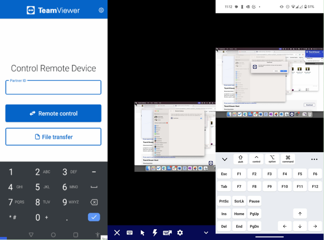Tap the *# symbols key
This screenshot has height=240, width=324.
pos(13,218)
